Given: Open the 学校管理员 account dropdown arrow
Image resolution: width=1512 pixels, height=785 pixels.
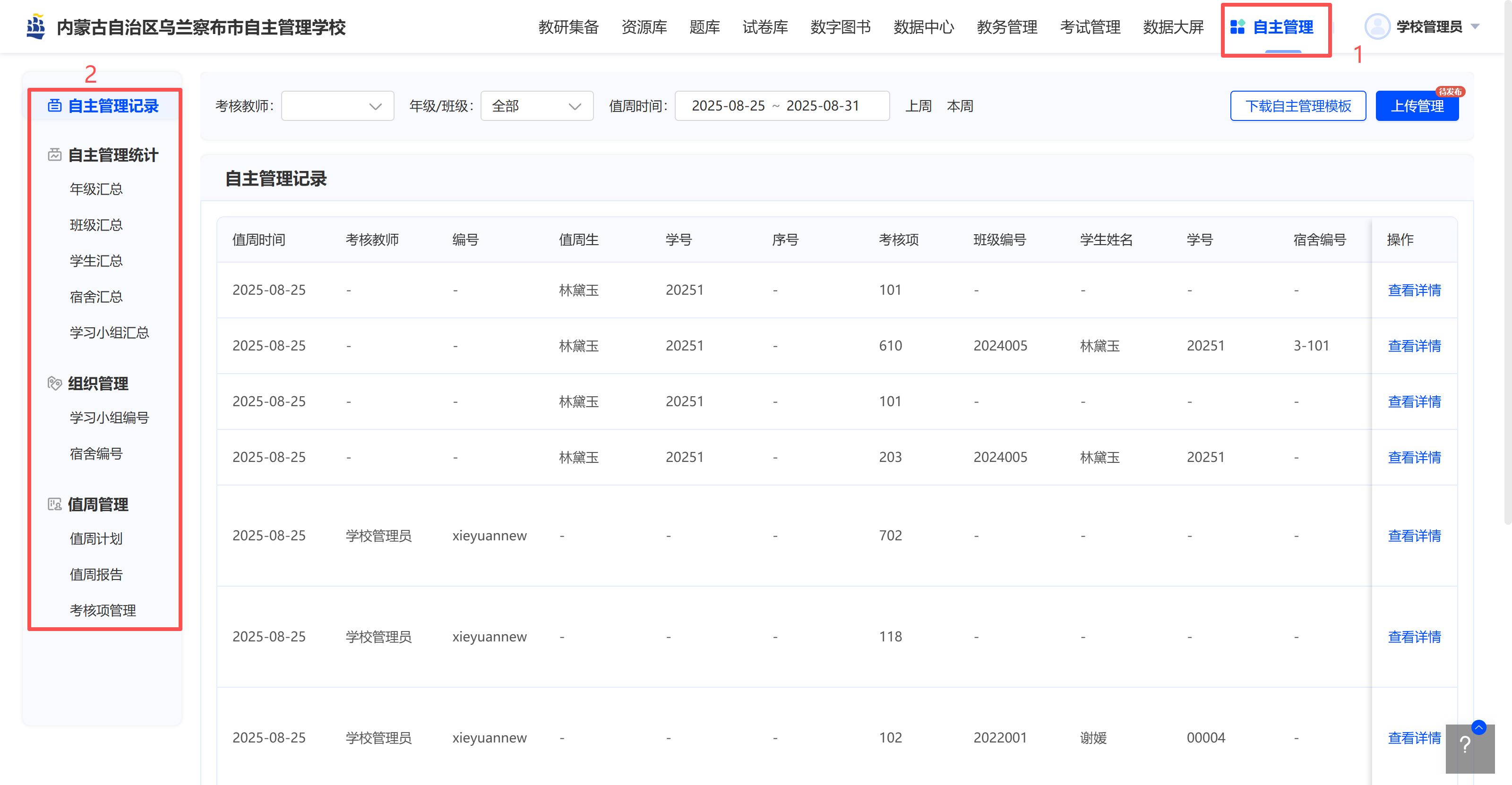Looking at the screenshot, I should (x=1476, y=27).
